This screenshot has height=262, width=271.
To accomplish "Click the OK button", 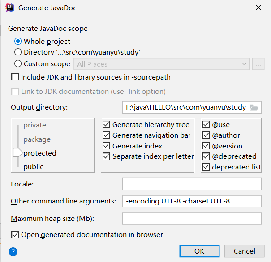I will [x=199, y=251].
